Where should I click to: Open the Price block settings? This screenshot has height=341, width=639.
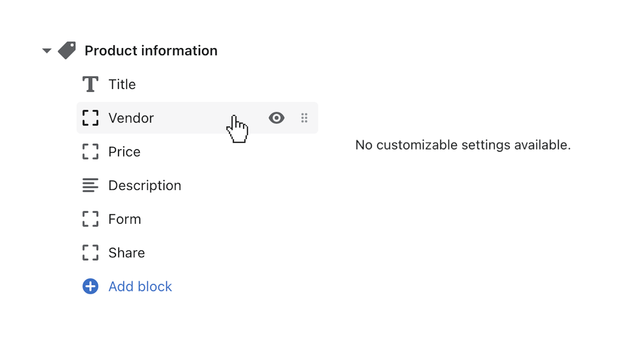124,152
